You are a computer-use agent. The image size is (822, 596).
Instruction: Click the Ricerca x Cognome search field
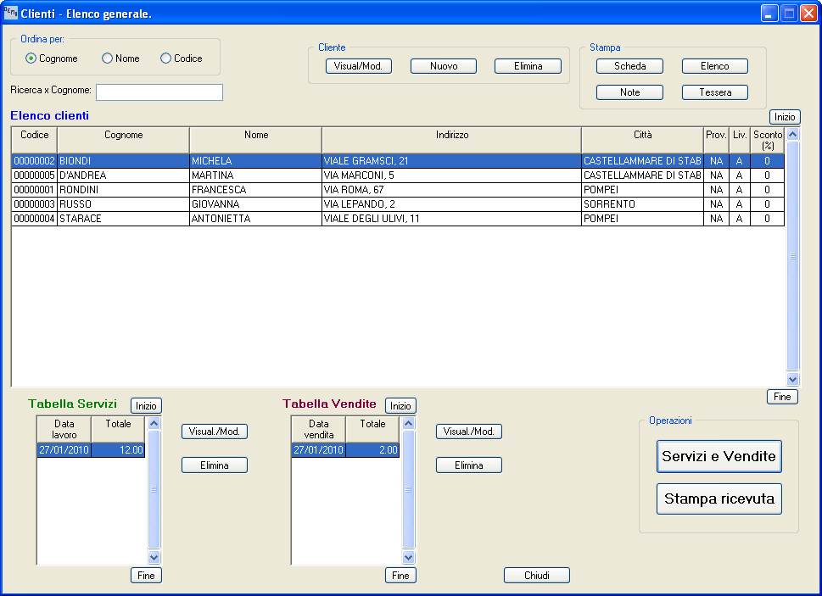pyautogui.click(x=159, y=92)
